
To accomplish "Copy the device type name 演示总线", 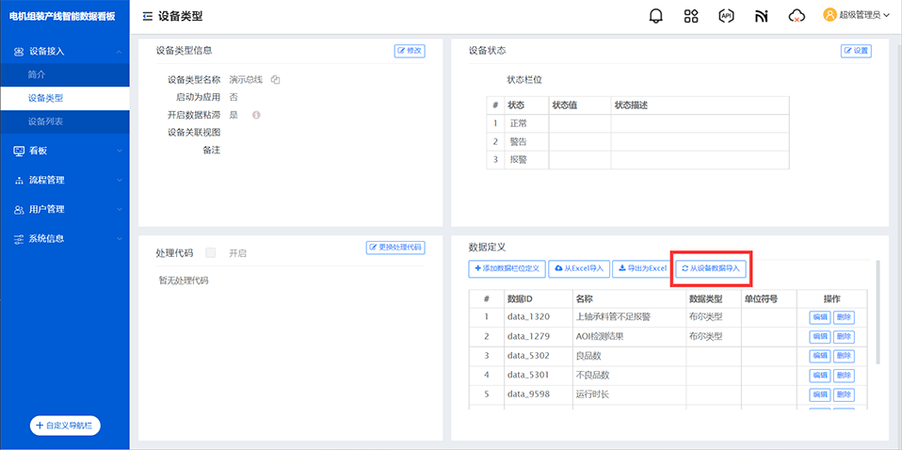I will pyautogui.click(x=276, y=79).
